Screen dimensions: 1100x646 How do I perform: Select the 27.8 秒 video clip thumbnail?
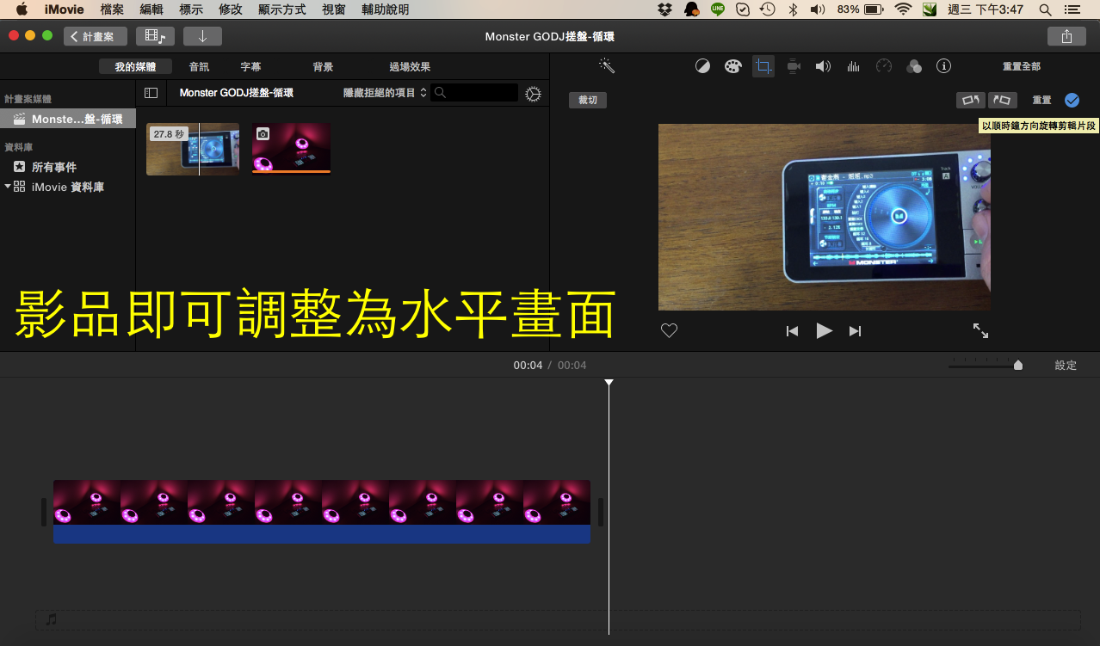tap(193, 150)
